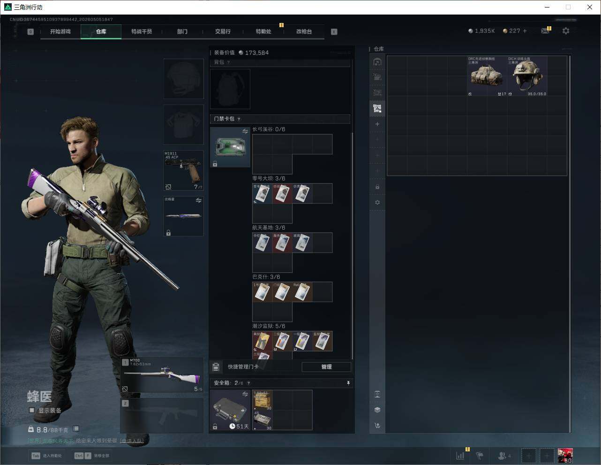Click the next-tab arrow icon right of 改枪台
This screenshot has height=465, width=601.
(334, 32)
